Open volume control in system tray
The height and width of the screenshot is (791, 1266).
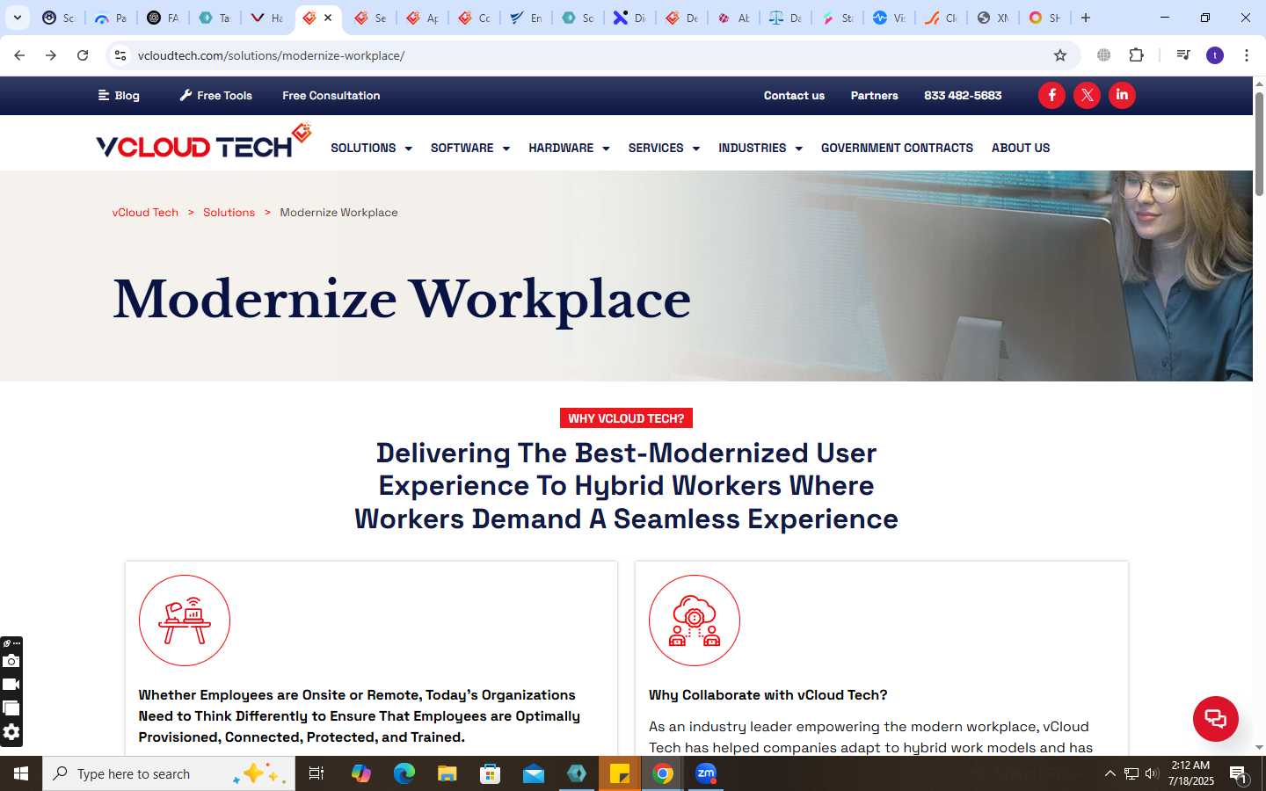1151,773
